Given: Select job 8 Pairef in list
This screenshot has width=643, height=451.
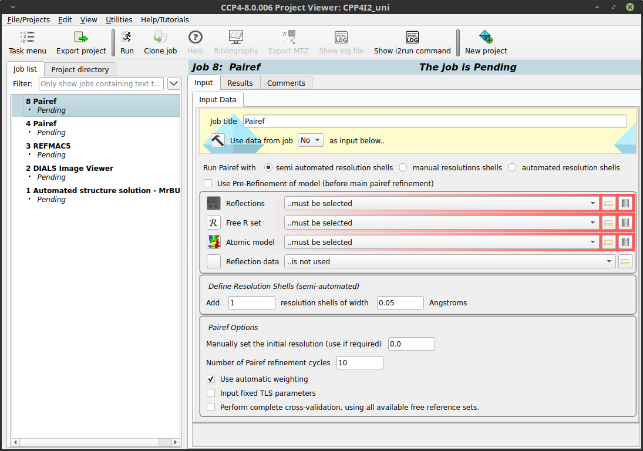Looking at the screenshot, I should click(96, 105).
